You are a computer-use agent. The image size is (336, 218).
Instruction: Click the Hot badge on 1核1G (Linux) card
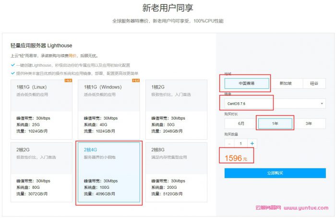pyautogui.click(x=68, y=81)
